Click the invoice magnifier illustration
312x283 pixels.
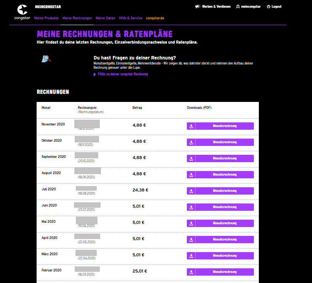[x=46, y=59]
